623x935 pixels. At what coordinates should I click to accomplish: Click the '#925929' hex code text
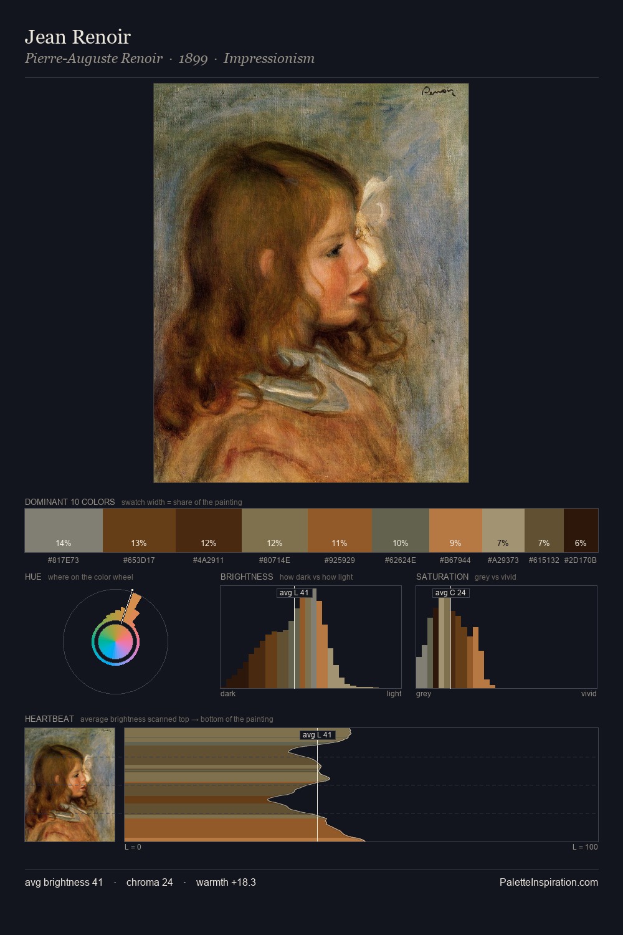(340, 560)
